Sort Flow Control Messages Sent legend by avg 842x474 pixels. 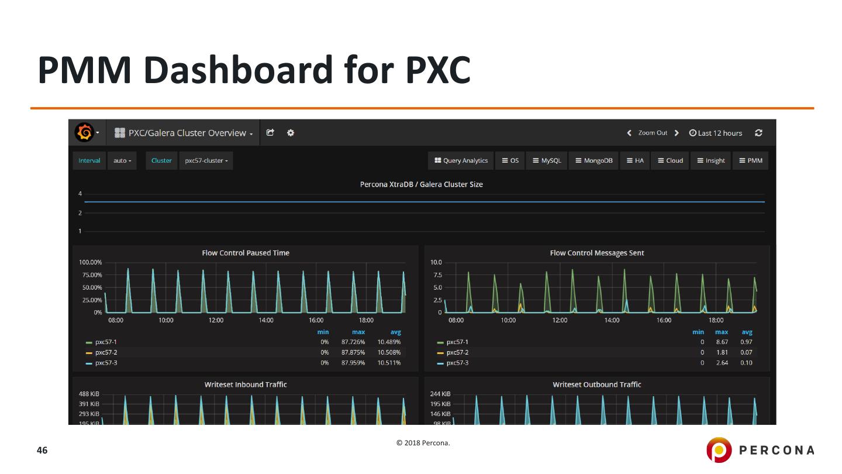[x=747, y=332]
